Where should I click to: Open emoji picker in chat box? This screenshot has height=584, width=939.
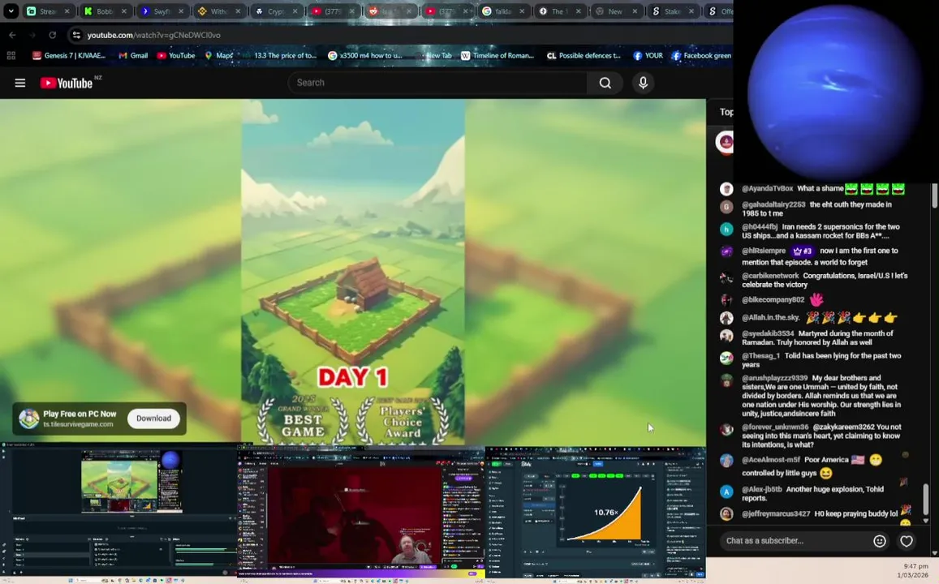pos(879,541)
